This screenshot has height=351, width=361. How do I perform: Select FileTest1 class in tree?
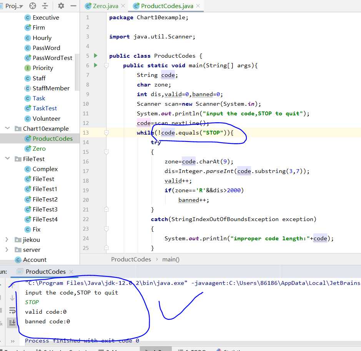click(x=45, y=189)
